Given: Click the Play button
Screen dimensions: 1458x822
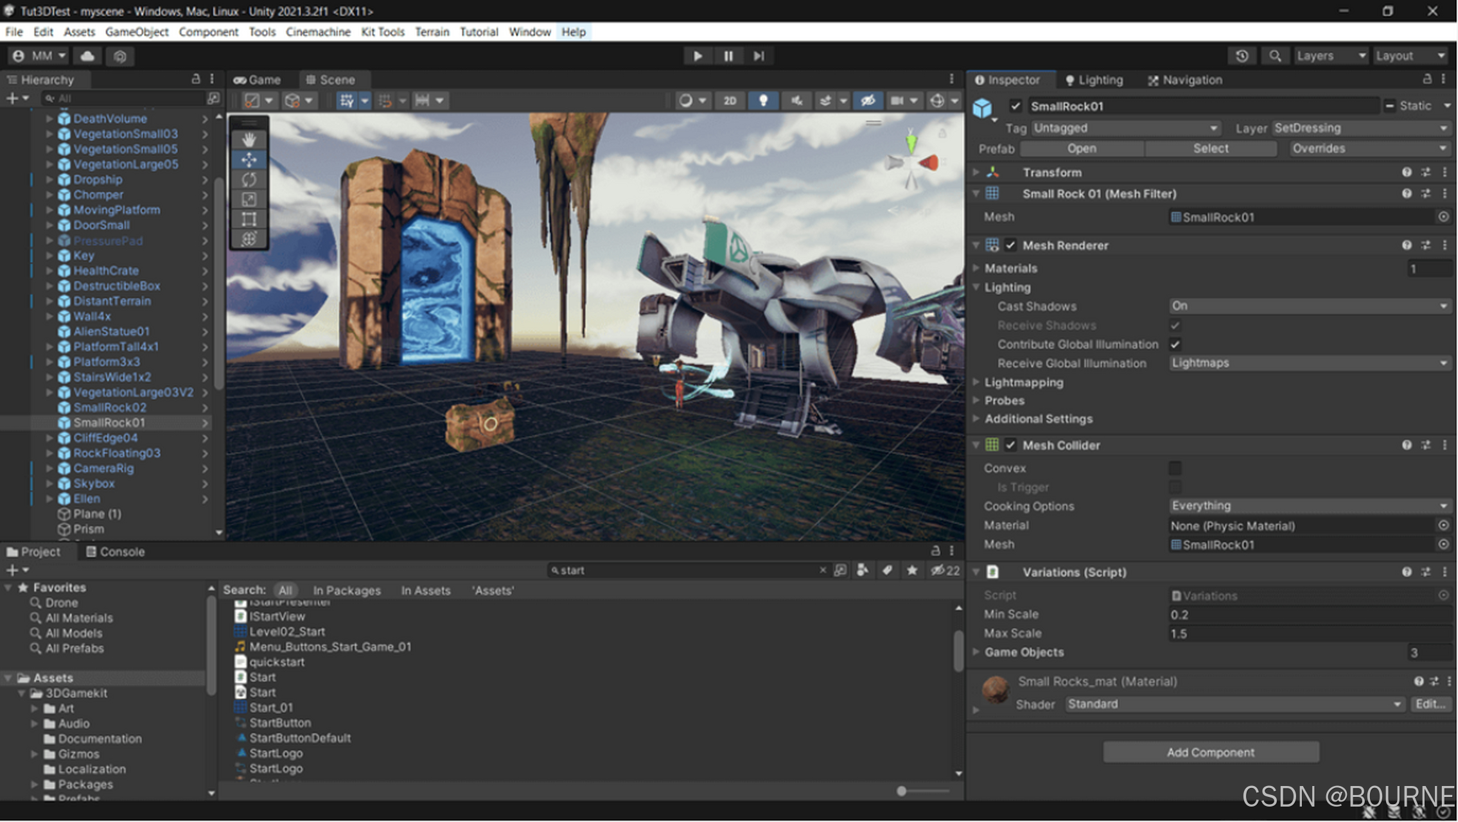Looking at the screenshot, I should [698, 56].
